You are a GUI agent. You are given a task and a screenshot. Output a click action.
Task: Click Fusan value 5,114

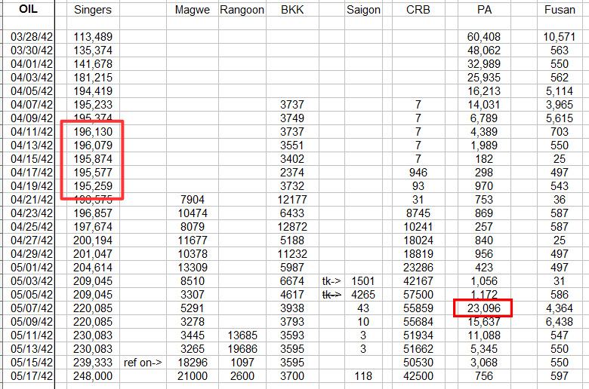click(x=560, y=91)
